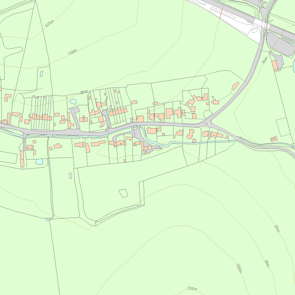Select the 85m contour label
Image resolution: width=295 pixels, height=295 pixels.
click(x=265, y=60)
